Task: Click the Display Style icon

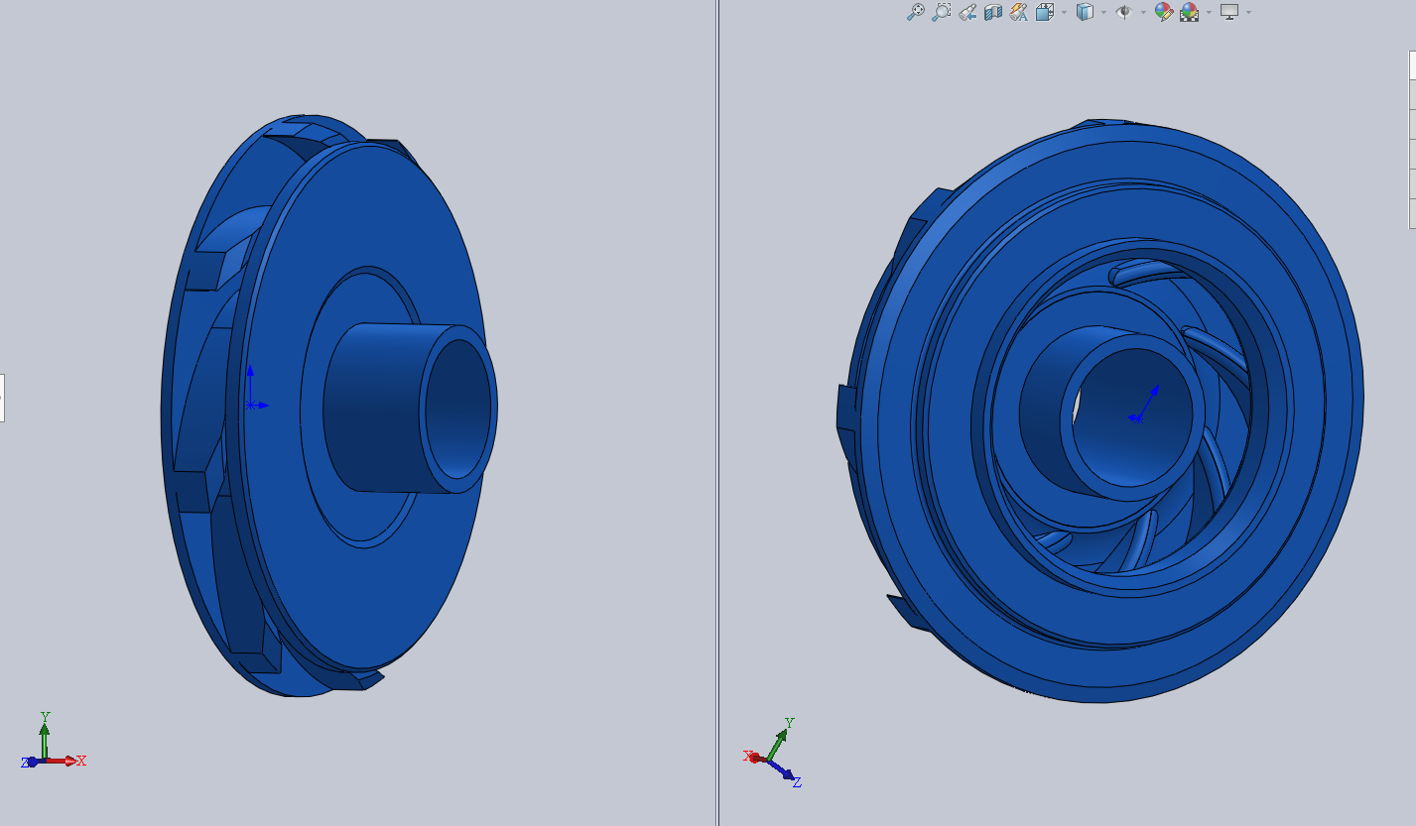Action: [x=1086, y=12]
